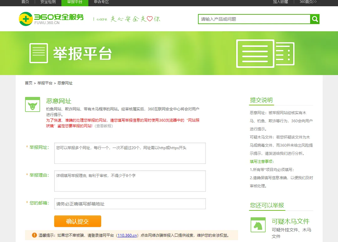Click 加入收藏 in the top bar

280,2
